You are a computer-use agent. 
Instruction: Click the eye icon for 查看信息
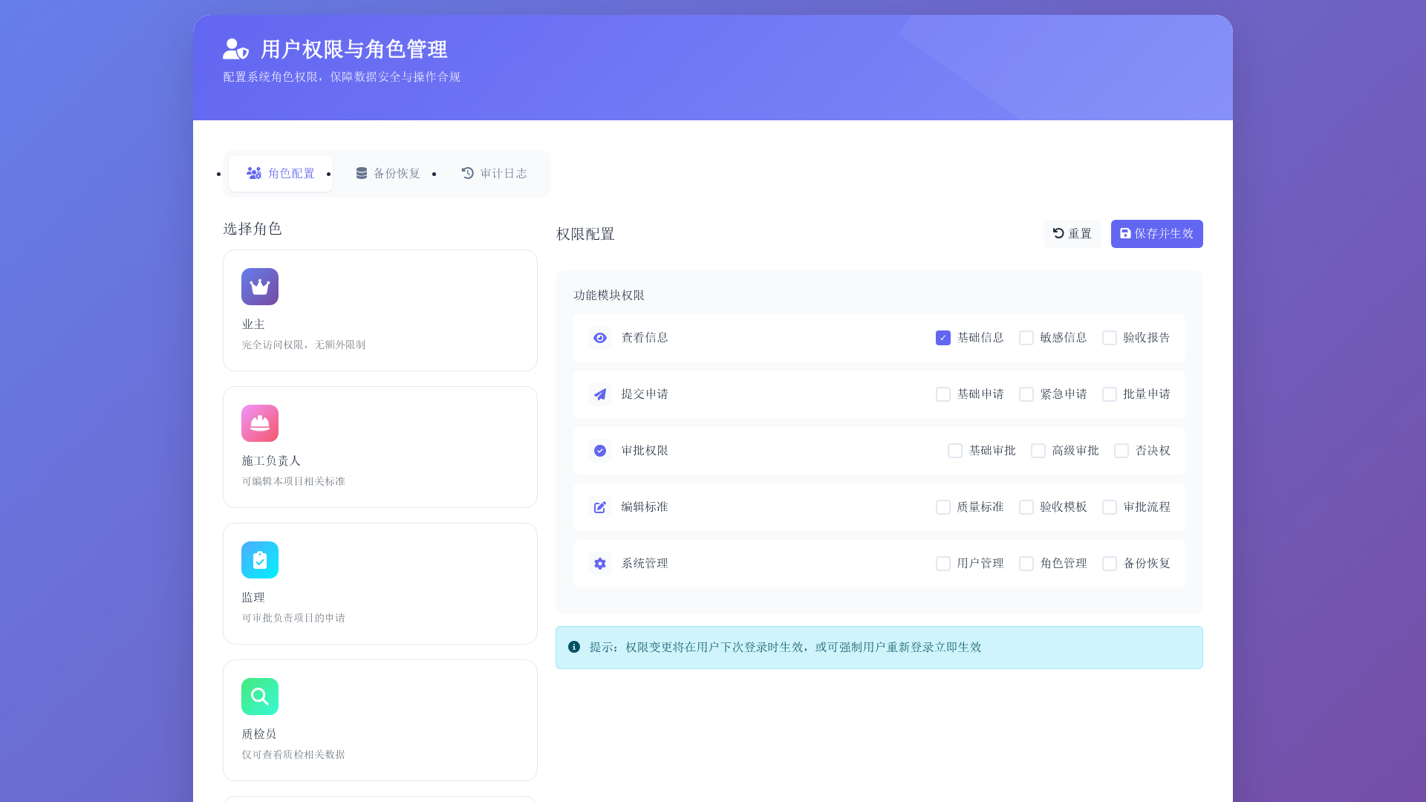599,337
